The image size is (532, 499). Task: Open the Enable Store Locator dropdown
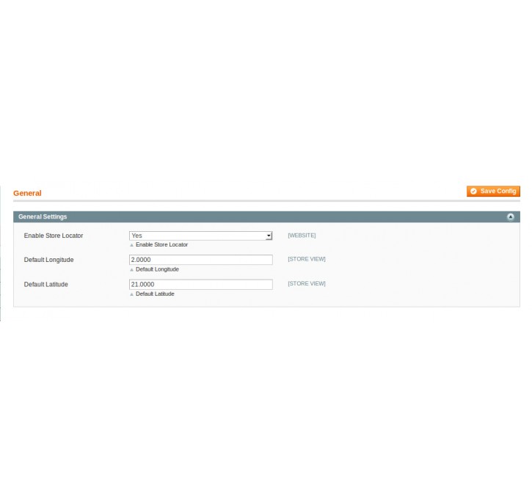coord(200,236)
